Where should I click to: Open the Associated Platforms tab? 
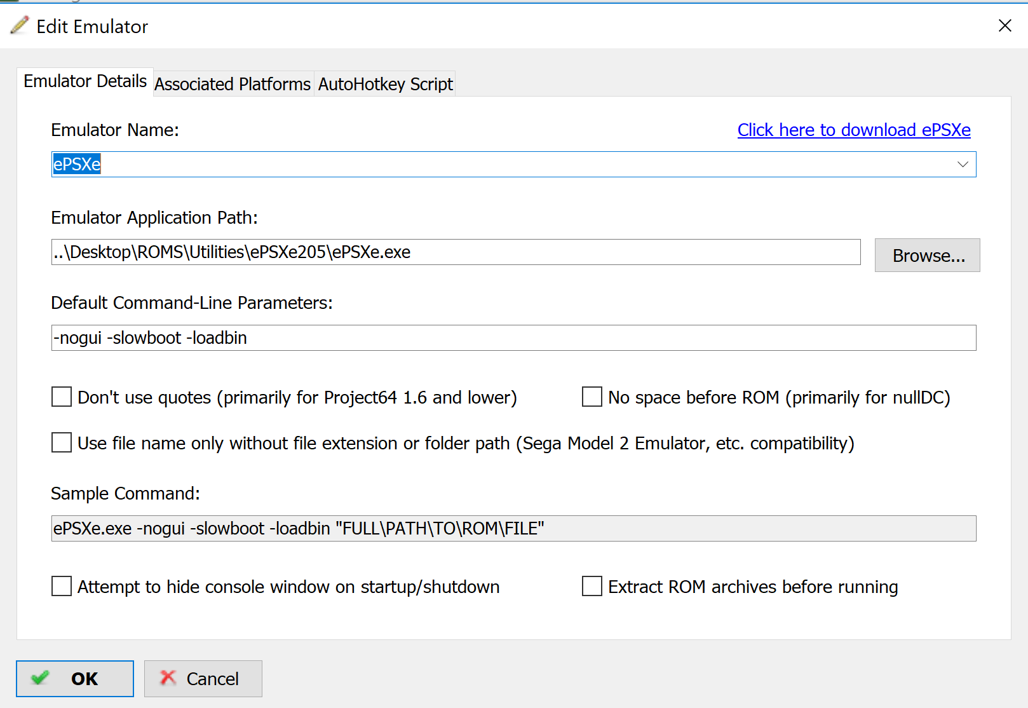(233, 84)
